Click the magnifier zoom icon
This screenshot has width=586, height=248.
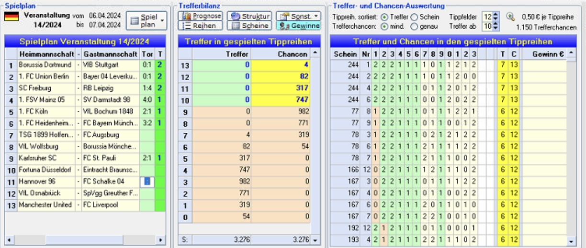[x=510, y=17]
